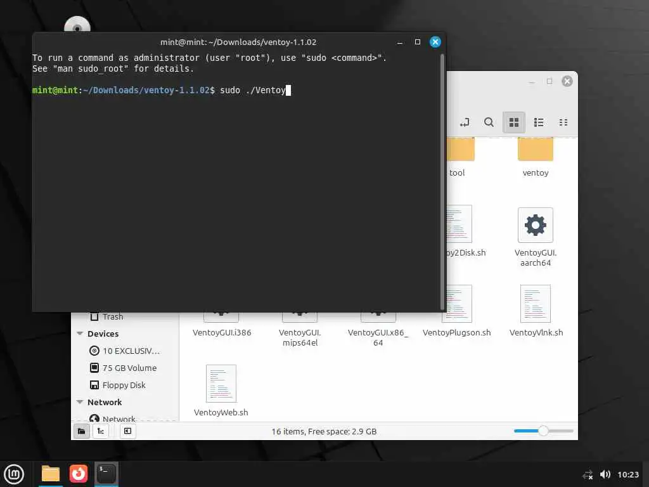Select the VentoyGUI.x86_64 file label

pos(378,337)
